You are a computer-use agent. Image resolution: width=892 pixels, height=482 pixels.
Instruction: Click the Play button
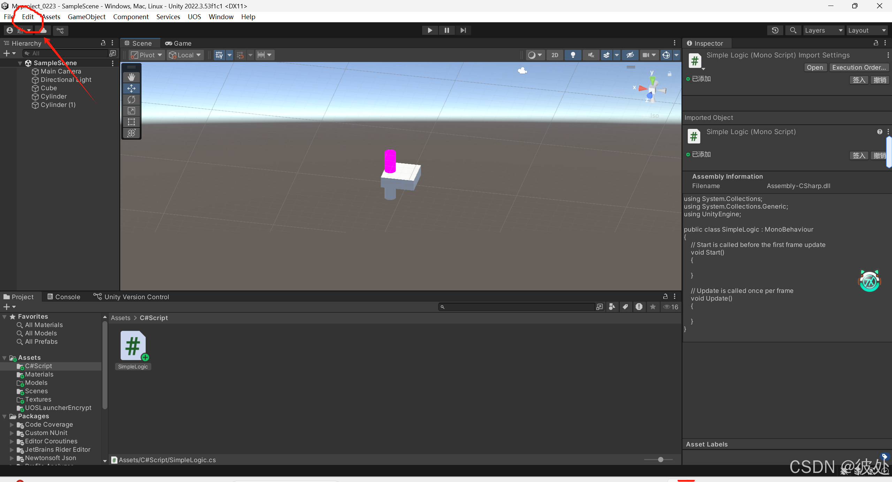pos(430,30)
